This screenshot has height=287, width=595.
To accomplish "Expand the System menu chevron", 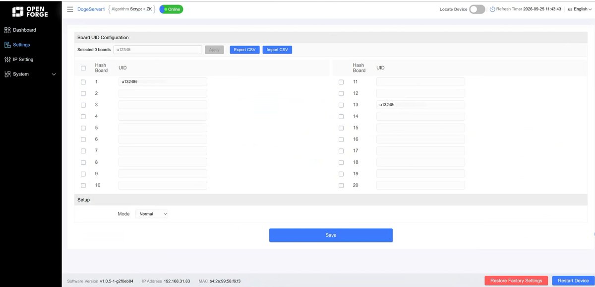I will click(x=54, y=74).
